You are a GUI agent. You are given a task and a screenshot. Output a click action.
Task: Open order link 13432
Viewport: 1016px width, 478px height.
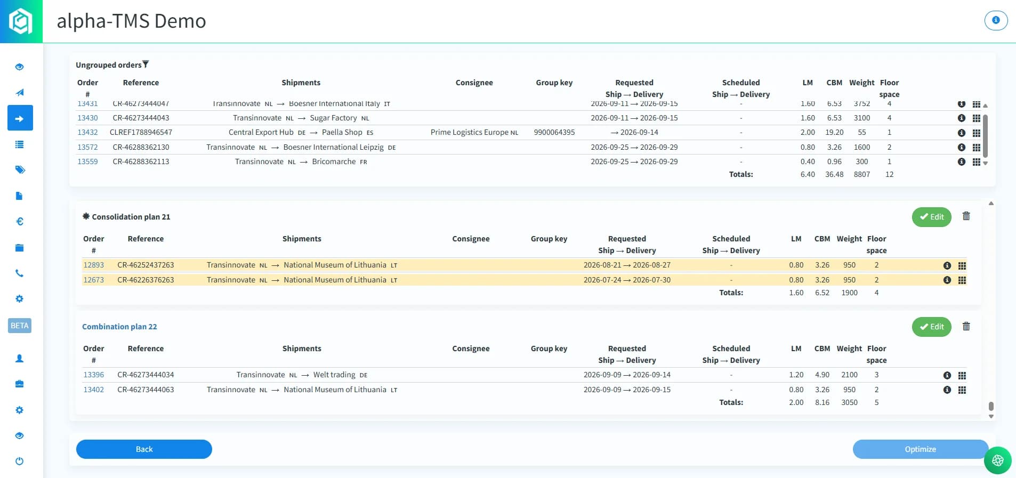[x=87, y=132]
